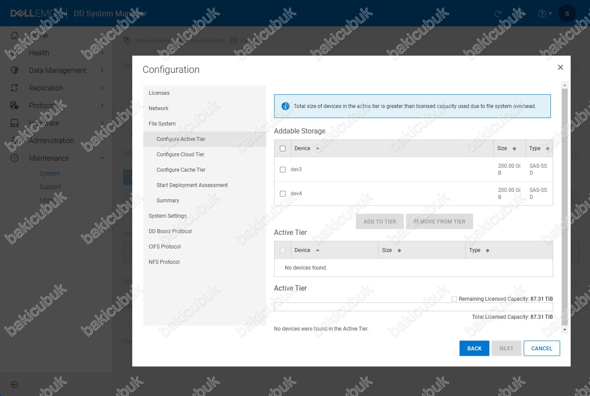The image size is (590, 396).
Task: Close the Configuration dialog with X
Action: [560, 67]
